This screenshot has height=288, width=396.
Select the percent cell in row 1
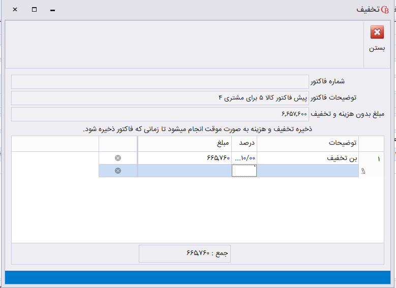point(245,158)
